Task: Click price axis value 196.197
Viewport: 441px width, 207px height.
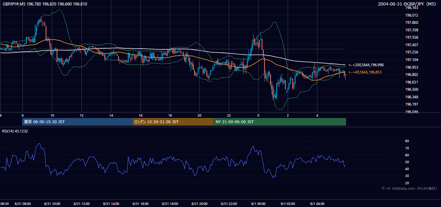Action: coord(411,104)
